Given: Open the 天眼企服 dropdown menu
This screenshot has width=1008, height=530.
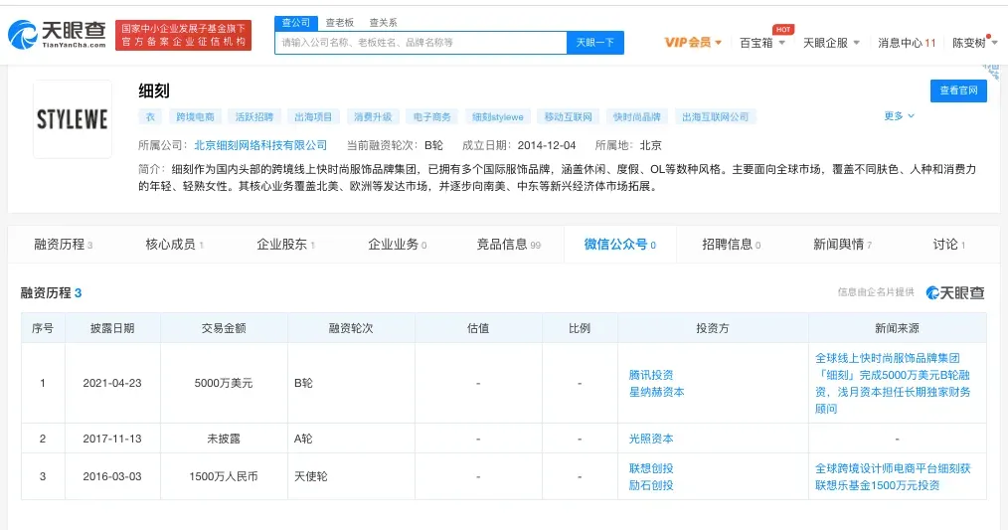Looking at the screenshot, I should click(831, 43).
